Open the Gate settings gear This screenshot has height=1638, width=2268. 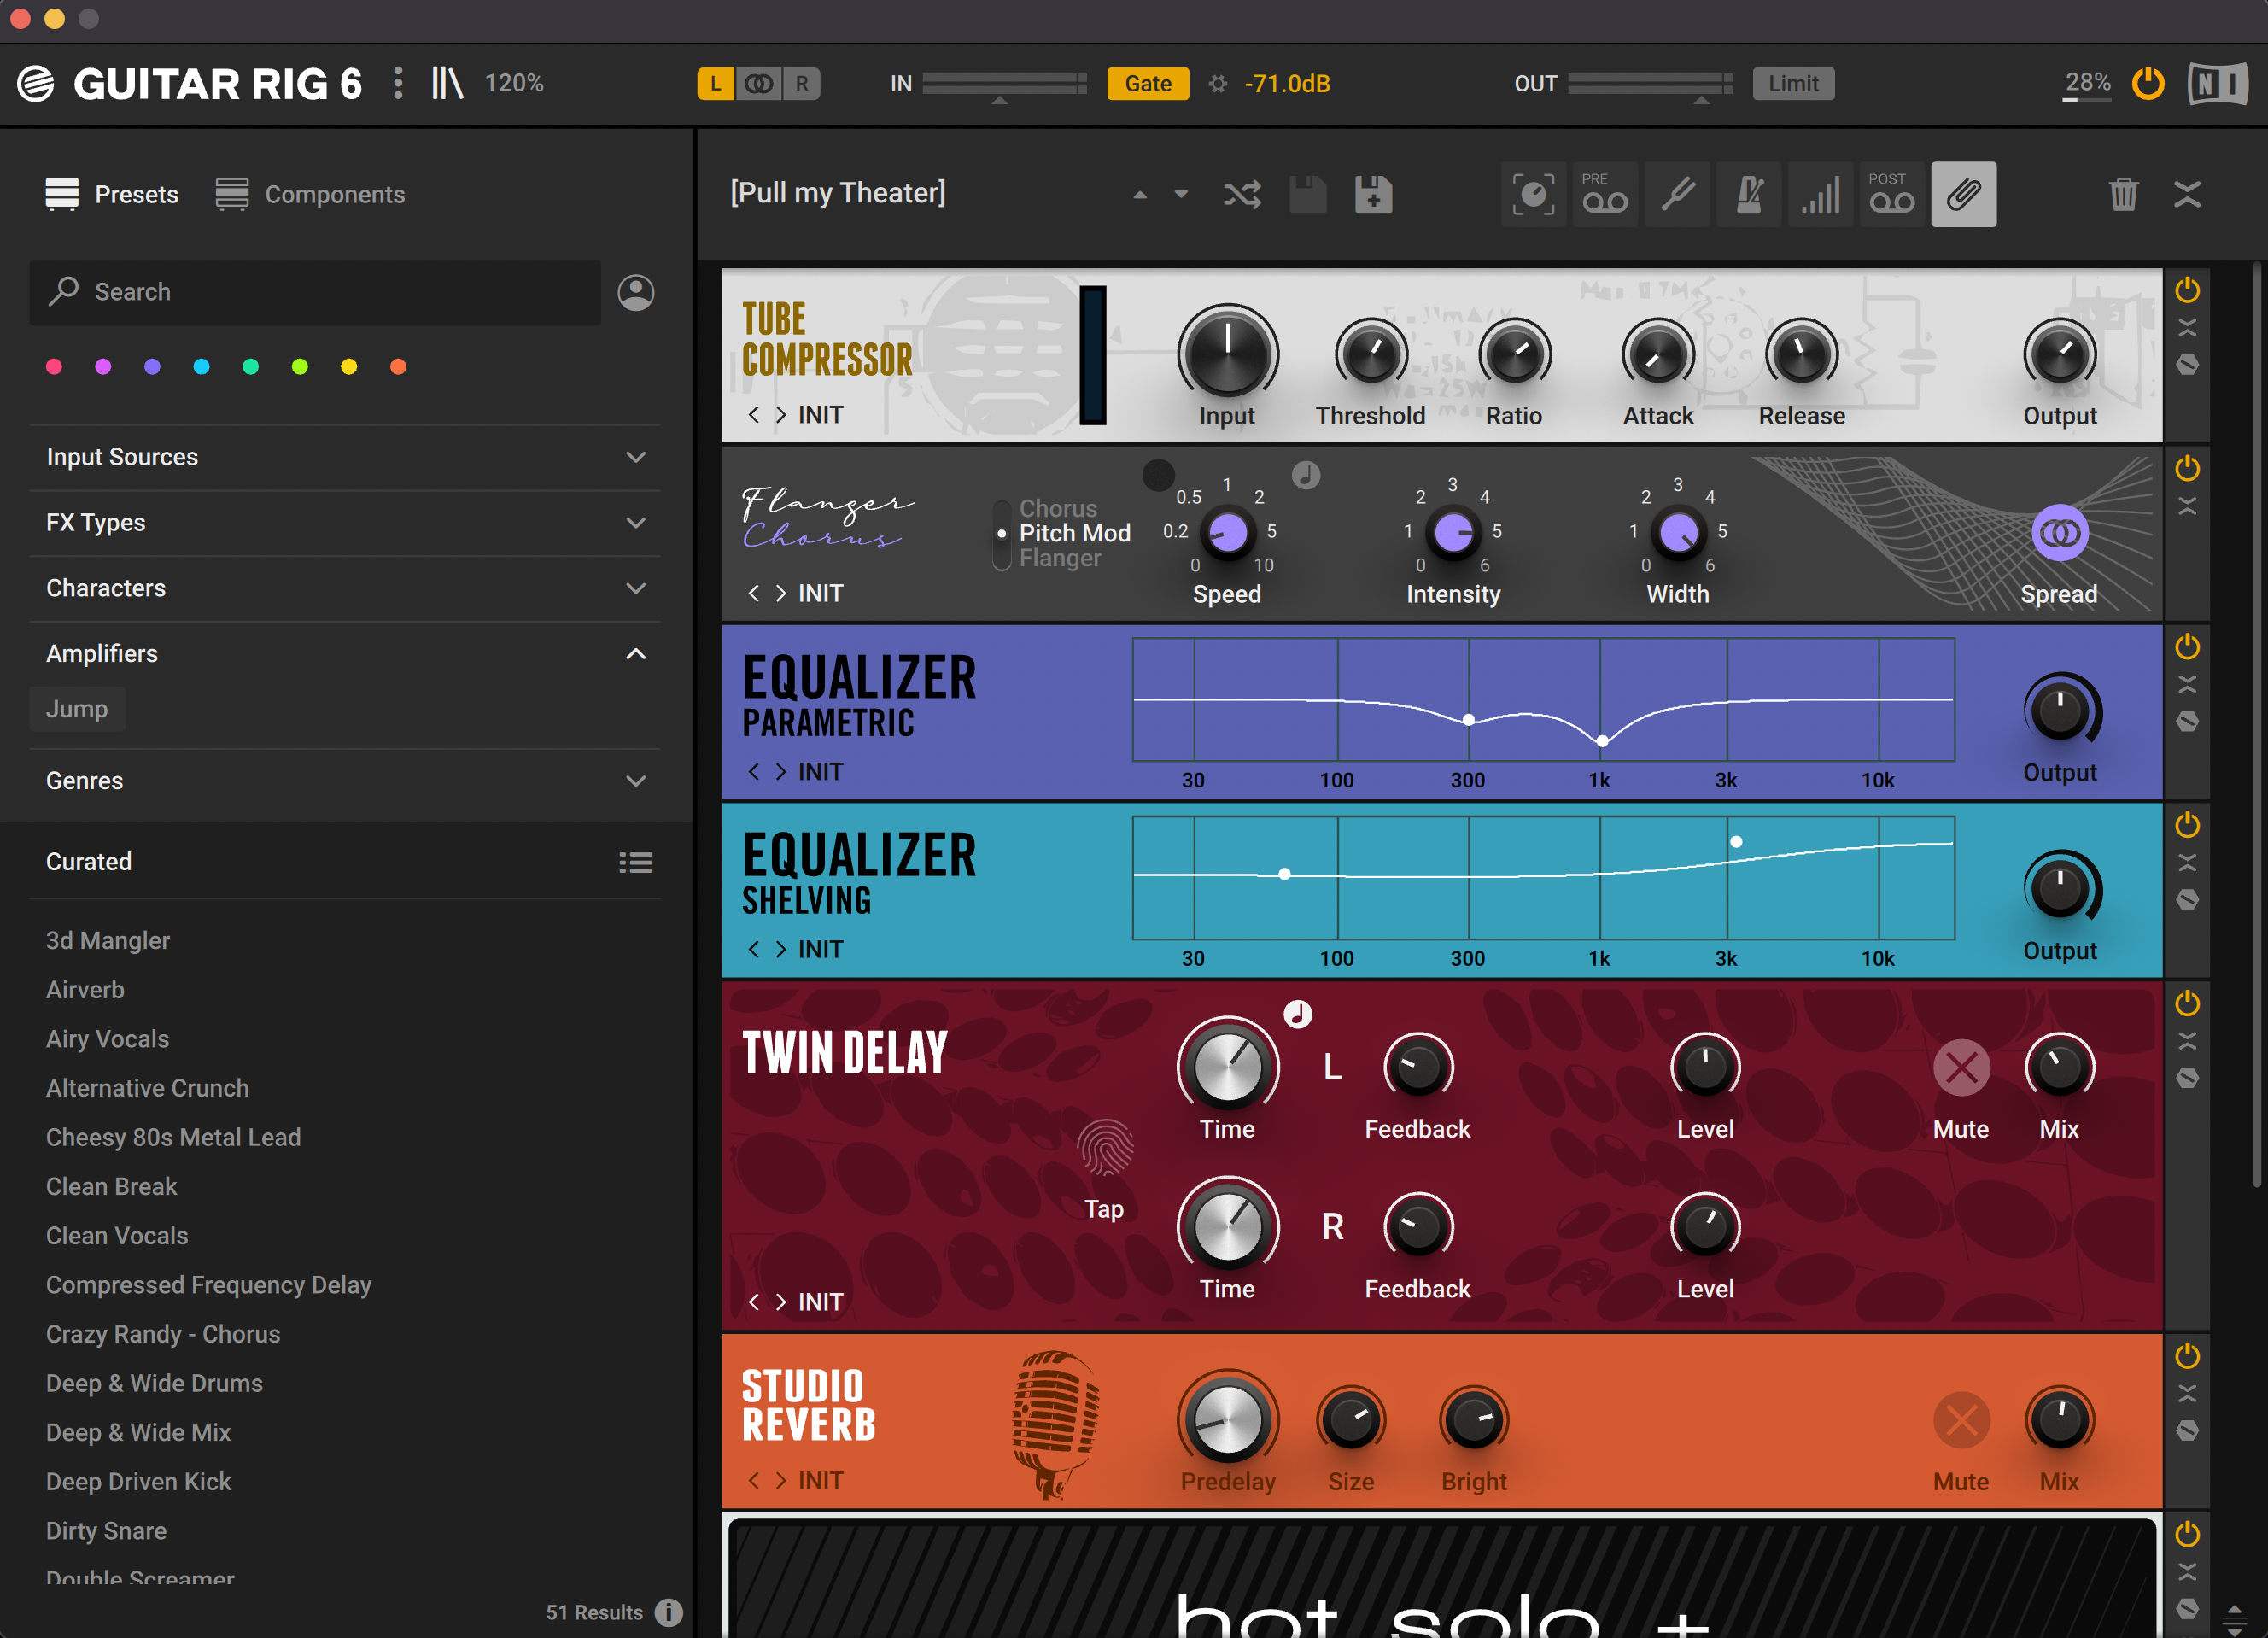[1217, 84]
